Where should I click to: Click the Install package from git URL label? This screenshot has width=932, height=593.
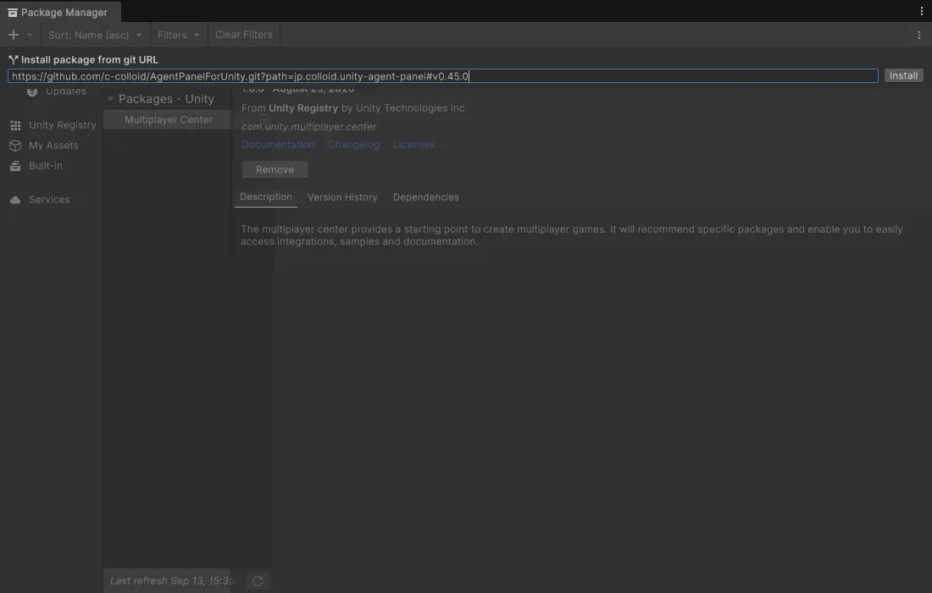(90, 60)
